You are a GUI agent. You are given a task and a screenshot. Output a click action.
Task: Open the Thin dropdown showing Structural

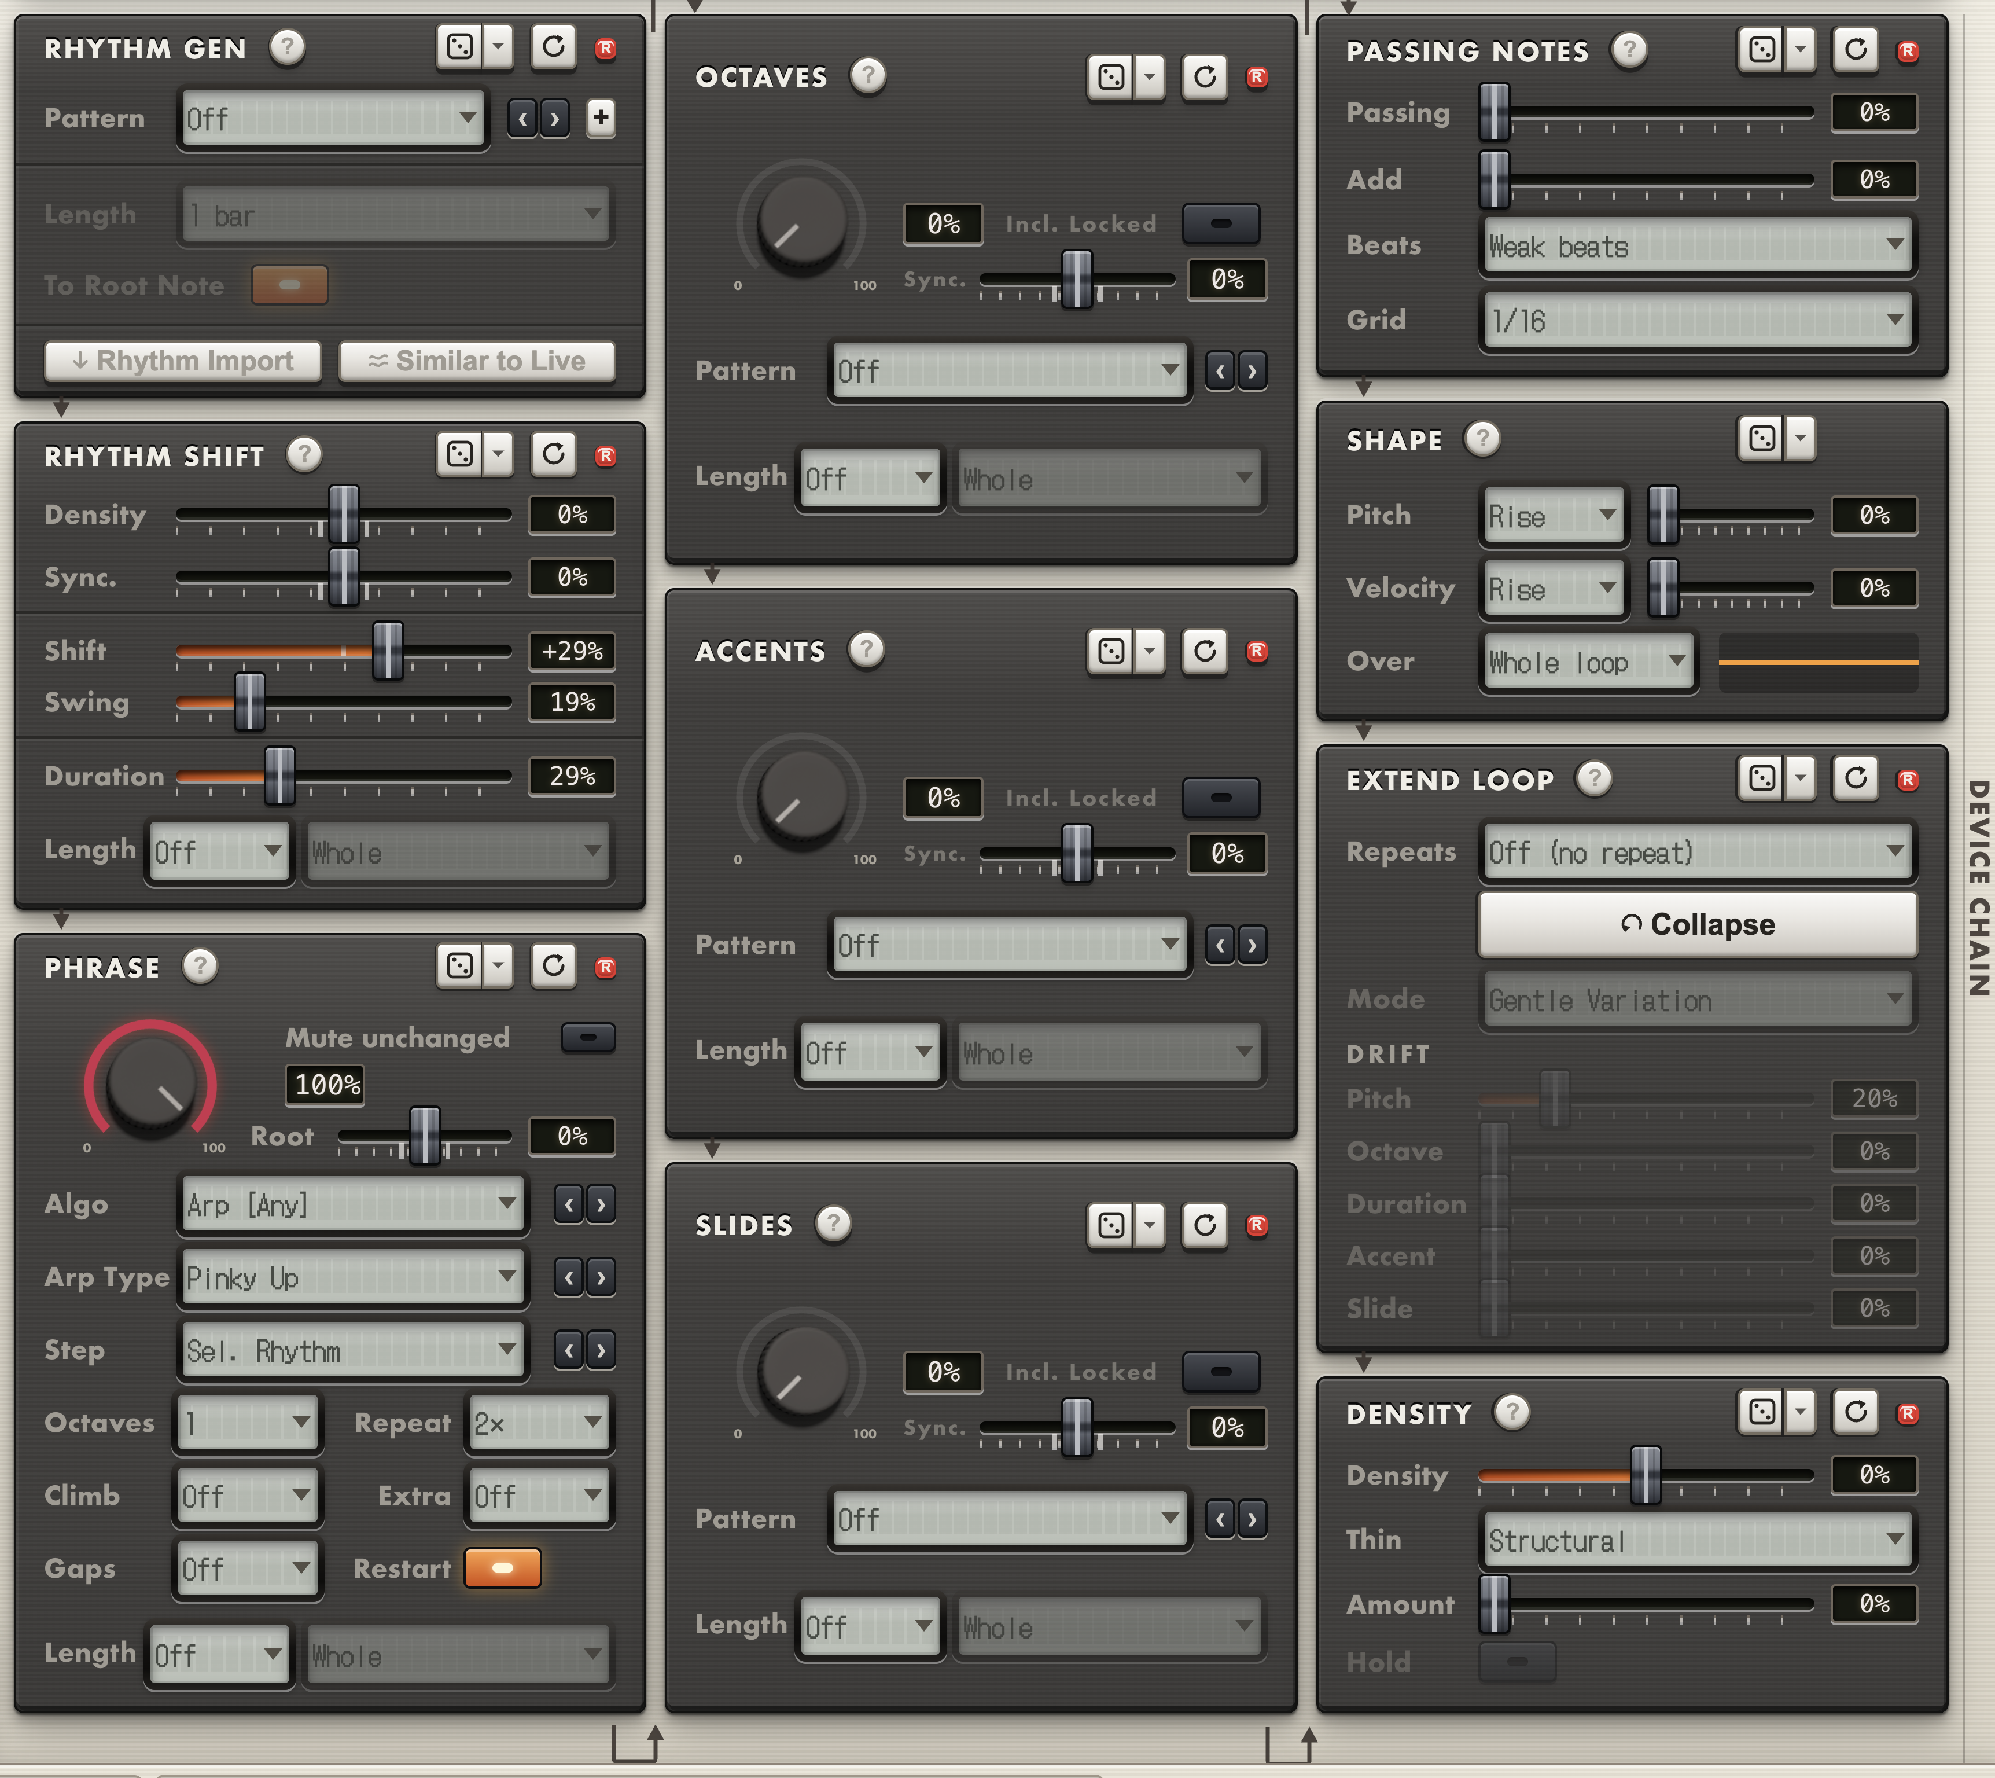click(x=1697, y=1541)
